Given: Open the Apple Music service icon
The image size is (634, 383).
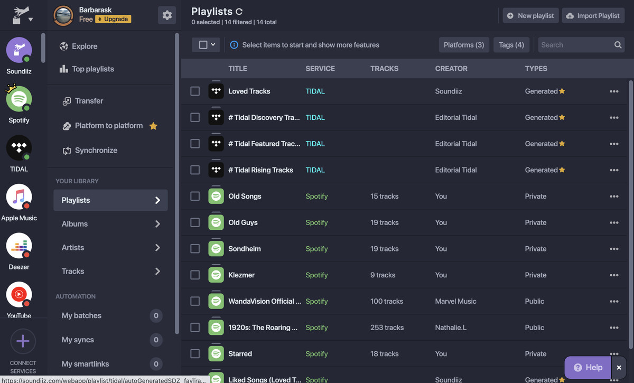Looking at the screenshot, I should tap(19, 197).
